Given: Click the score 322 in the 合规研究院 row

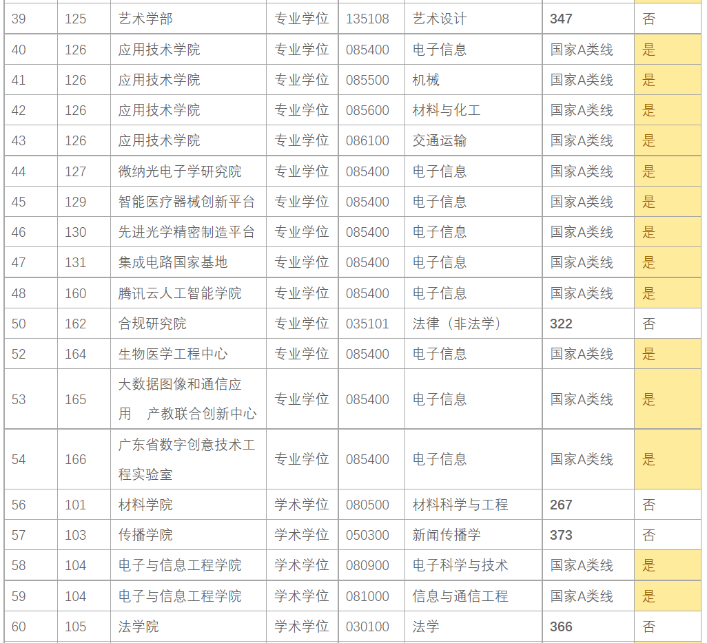Looking at the screenshot, I should coord(561,324).
